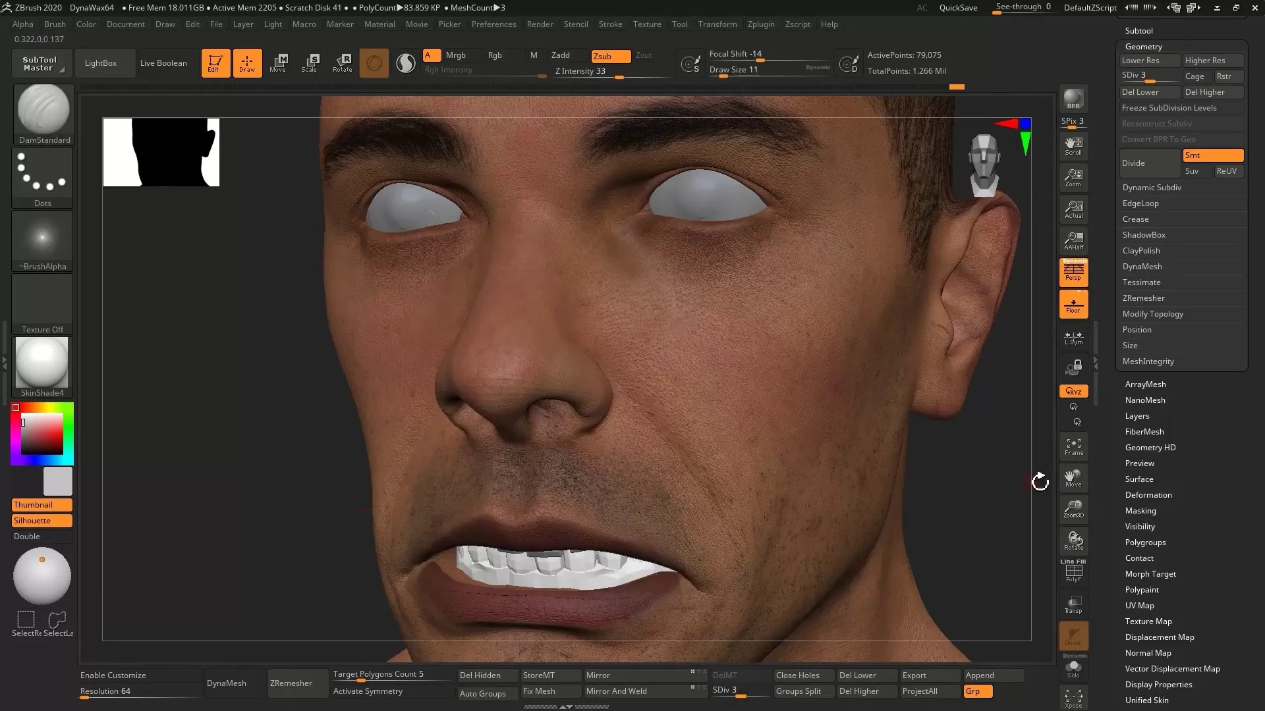Viewport: 1265px width, 711px height.
Task: Toggle PolyF line fill display
Action: 1073,571
